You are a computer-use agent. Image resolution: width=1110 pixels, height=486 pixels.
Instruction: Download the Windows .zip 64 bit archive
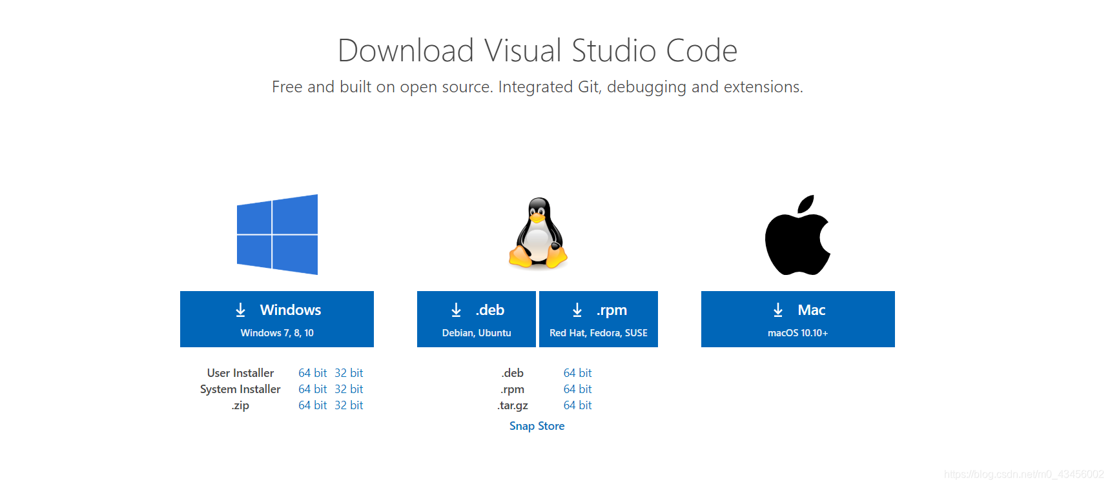click(313, 405)
